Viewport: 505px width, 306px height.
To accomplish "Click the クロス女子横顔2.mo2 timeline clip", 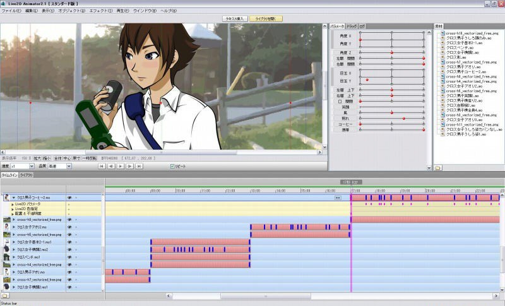I will coord(200,249).
